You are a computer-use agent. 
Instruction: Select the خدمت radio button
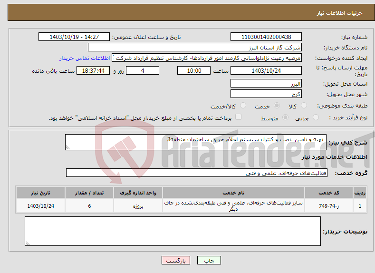pyautogui.click(x=277, y=106)
